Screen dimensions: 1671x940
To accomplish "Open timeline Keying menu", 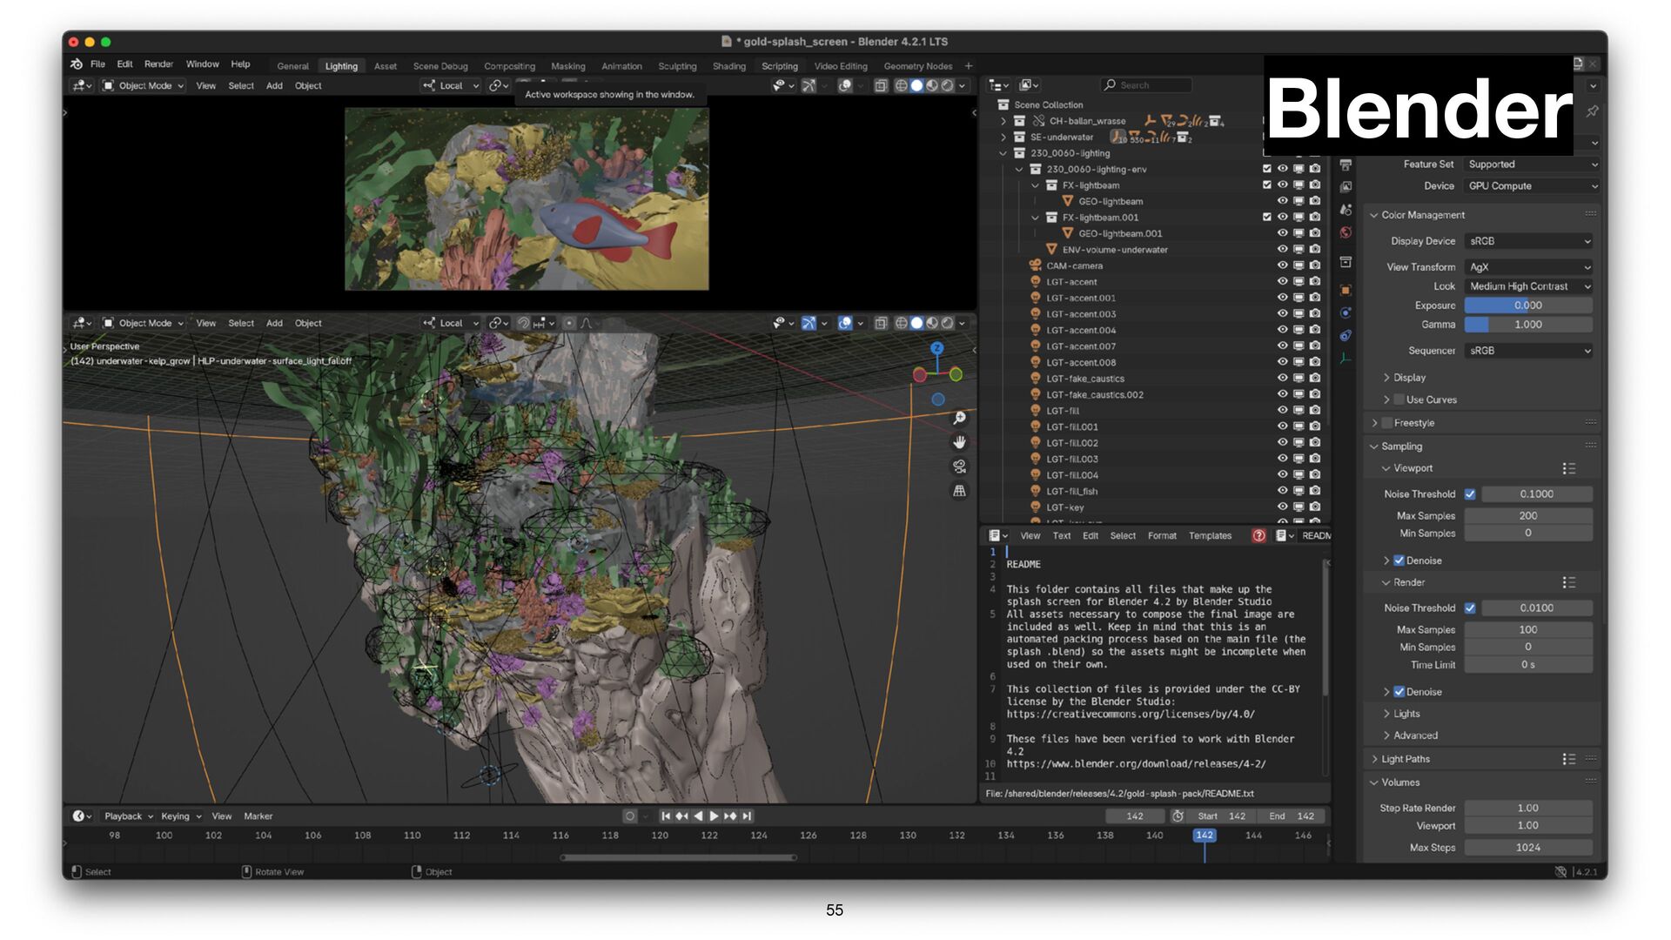I will click(x=180, y=816).
